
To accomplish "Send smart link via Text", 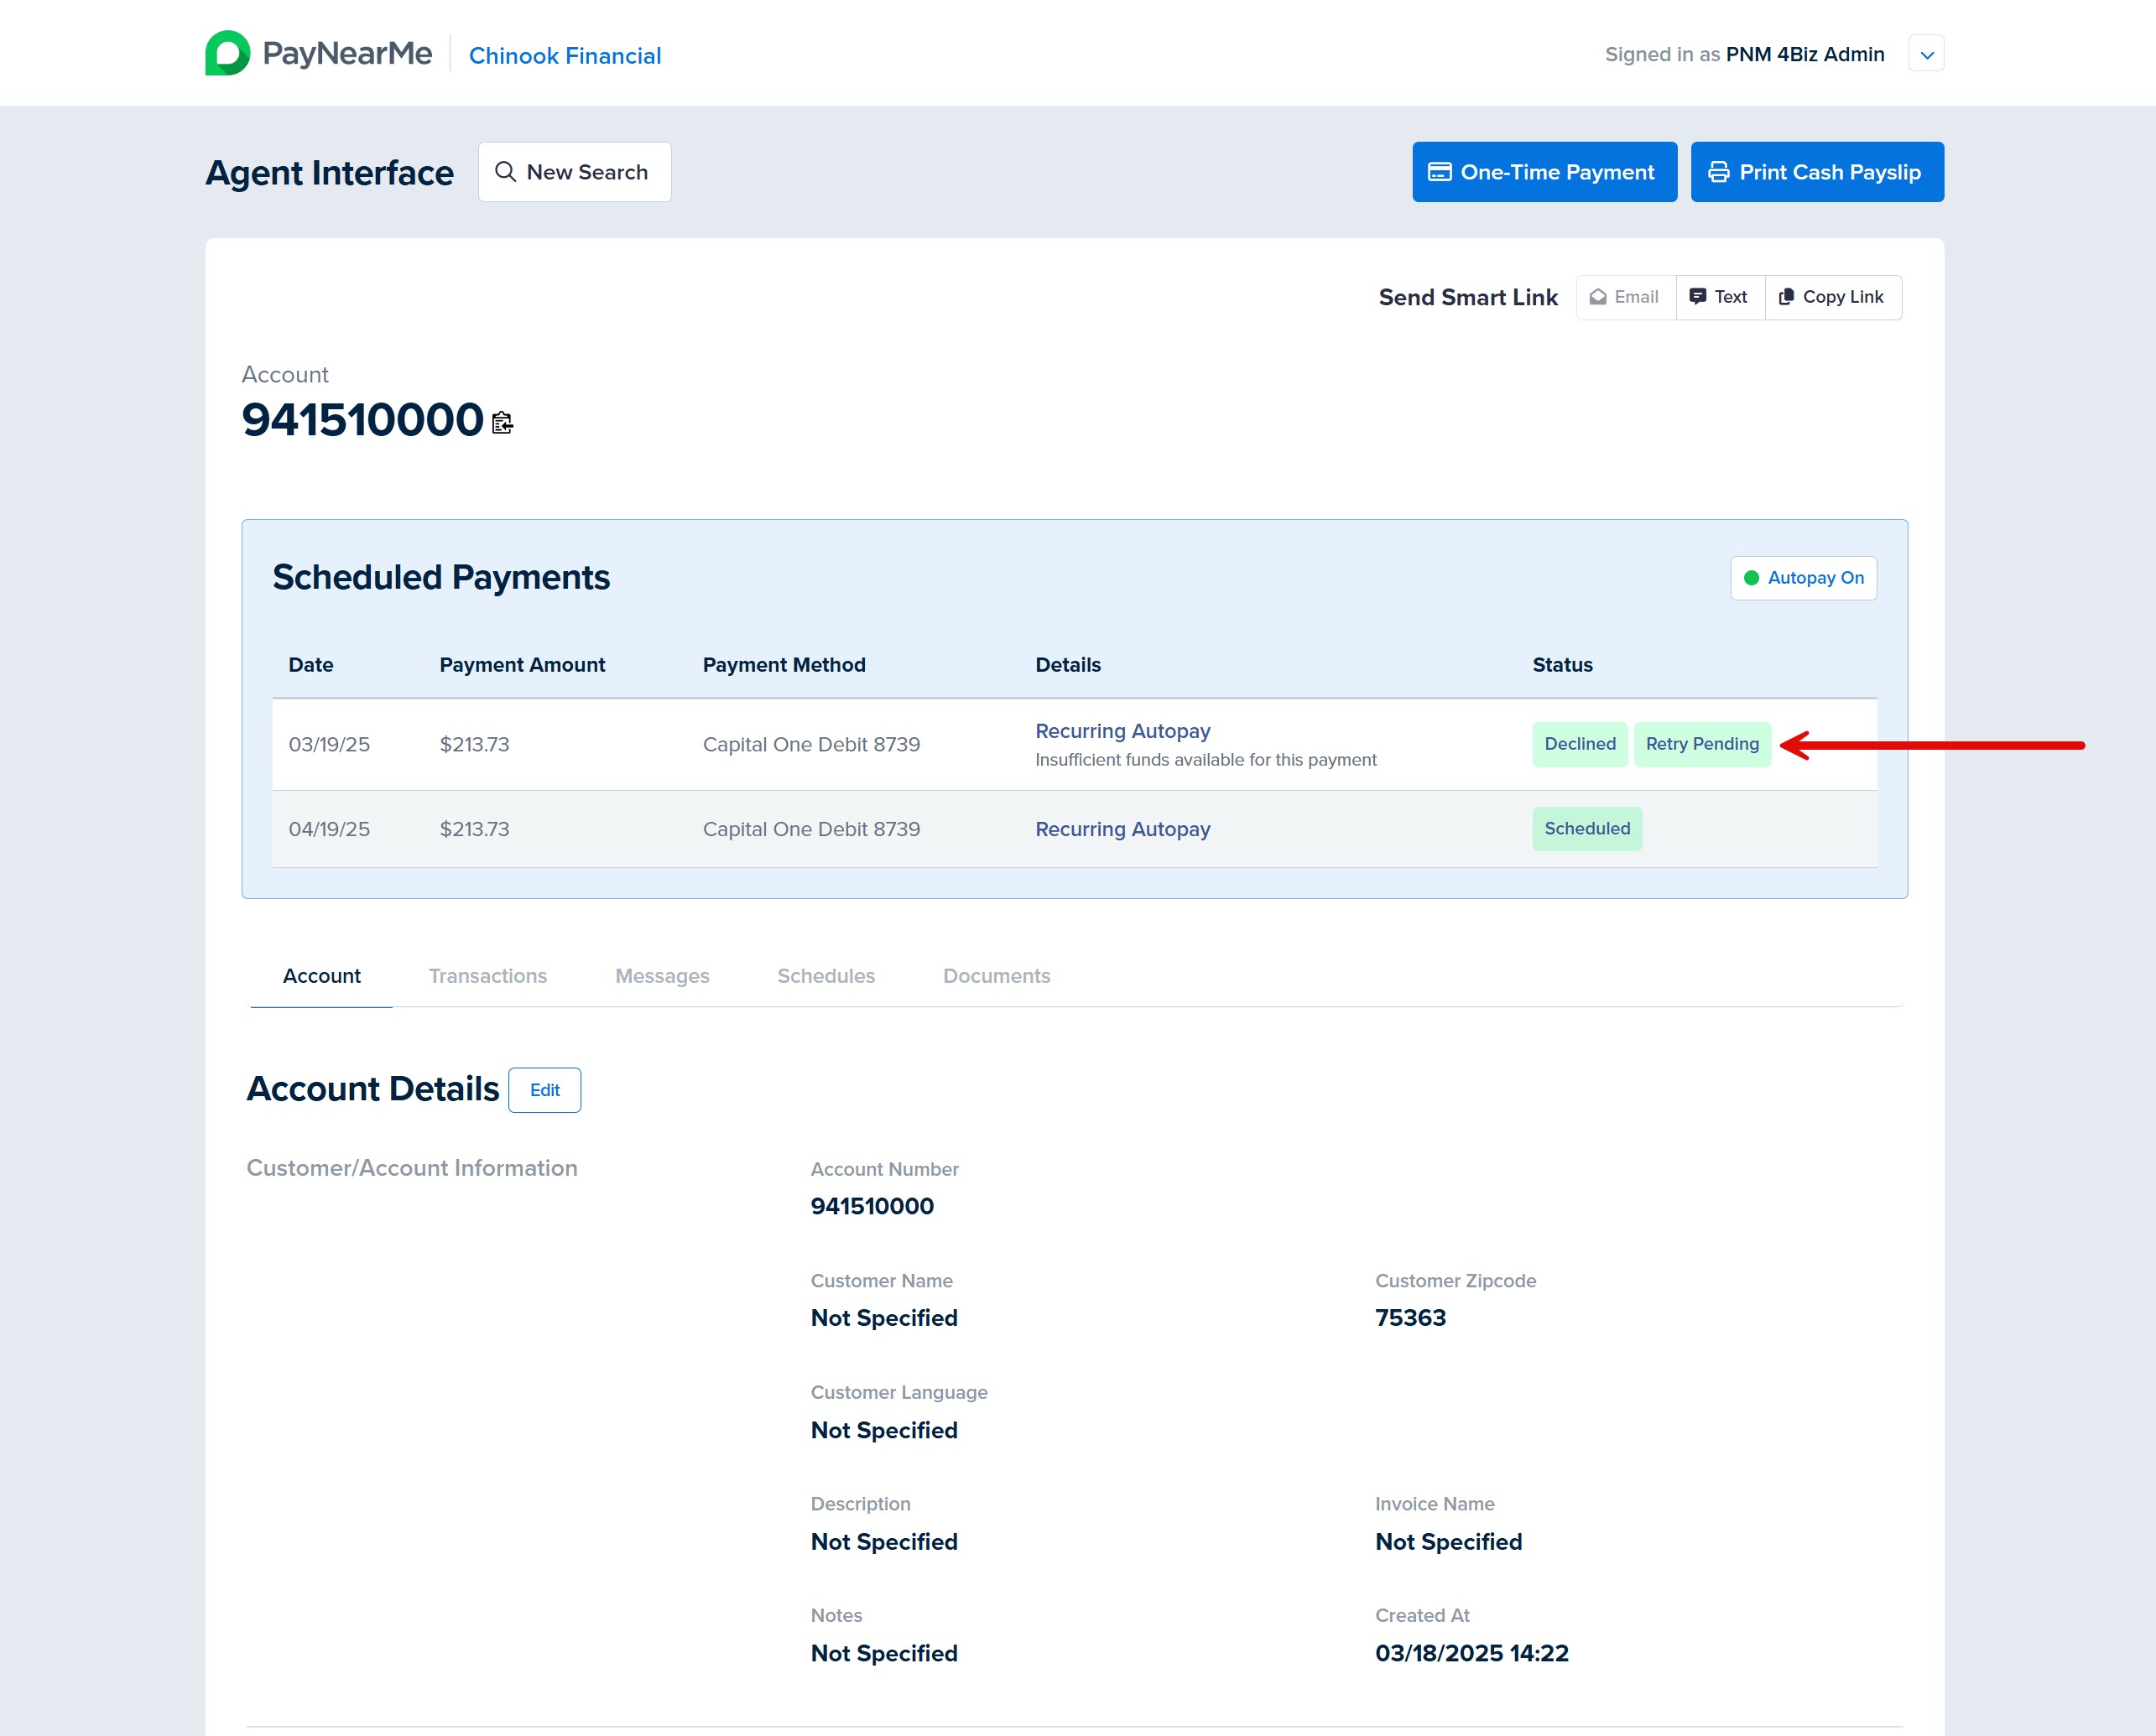I will pyautogui.click(x=1719, y=297).
